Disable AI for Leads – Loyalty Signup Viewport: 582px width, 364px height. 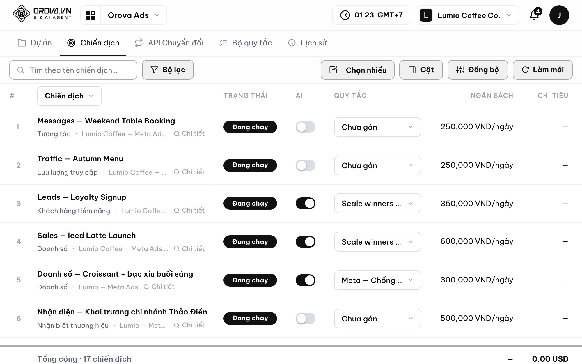point(306,203)
